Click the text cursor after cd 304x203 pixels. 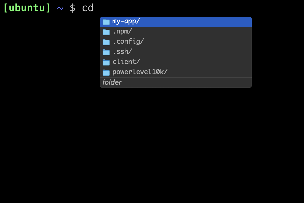point(100,8)
